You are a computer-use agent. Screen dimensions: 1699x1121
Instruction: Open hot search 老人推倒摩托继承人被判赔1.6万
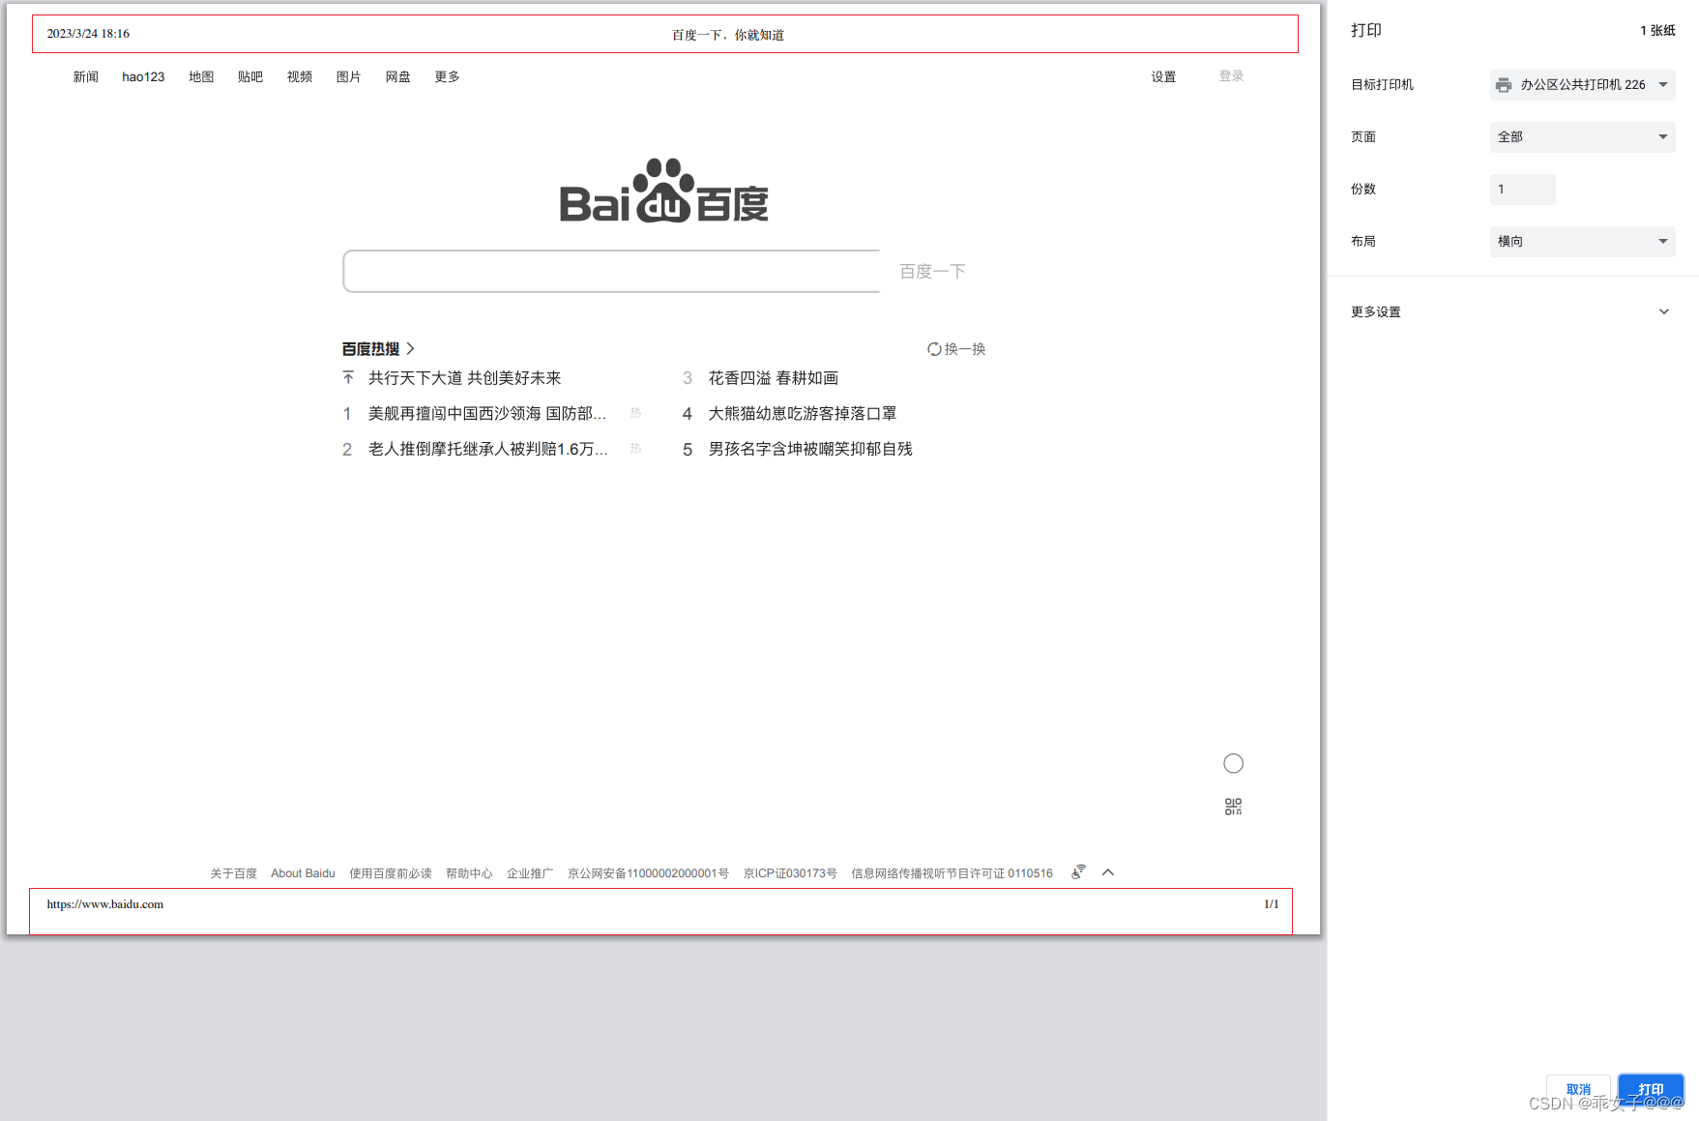point(488,450)
